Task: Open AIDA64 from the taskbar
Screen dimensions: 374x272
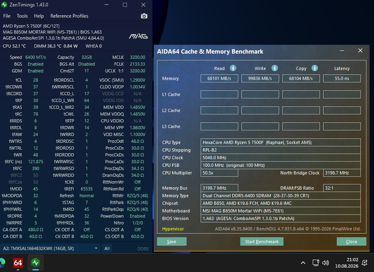Action: coord(18,263)
